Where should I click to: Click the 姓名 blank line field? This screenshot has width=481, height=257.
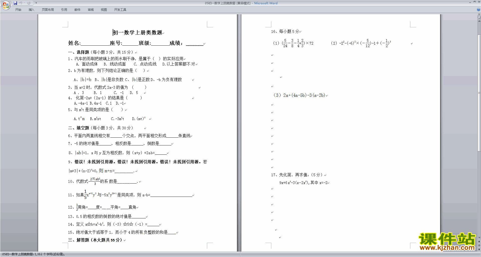(x=95, y=43)
